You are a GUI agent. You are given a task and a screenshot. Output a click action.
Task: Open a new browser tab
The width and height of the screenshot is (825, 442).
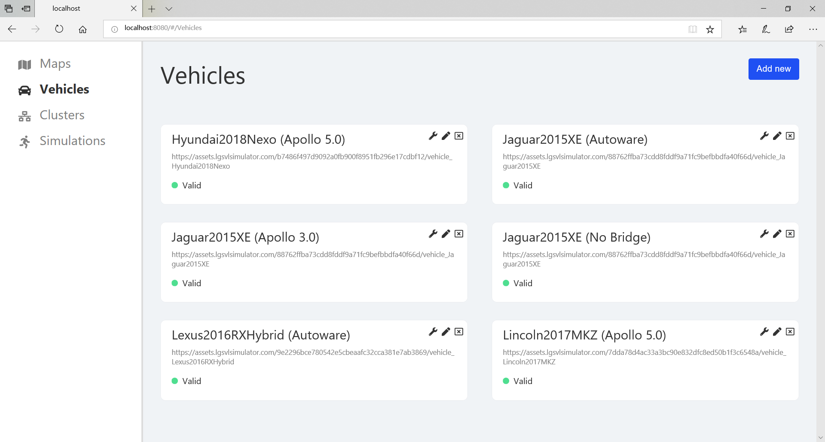(x=152, y=9)
